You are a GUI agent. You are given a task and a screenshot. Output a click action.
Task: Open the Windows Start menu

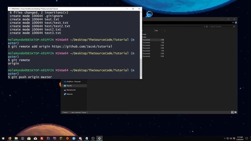pyautogui.click(x=3, y=138)
